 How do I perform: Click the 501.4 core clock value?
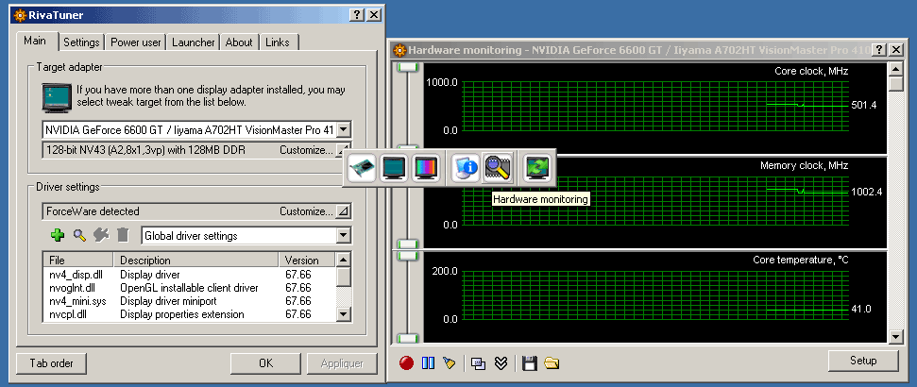pos(864,105)
